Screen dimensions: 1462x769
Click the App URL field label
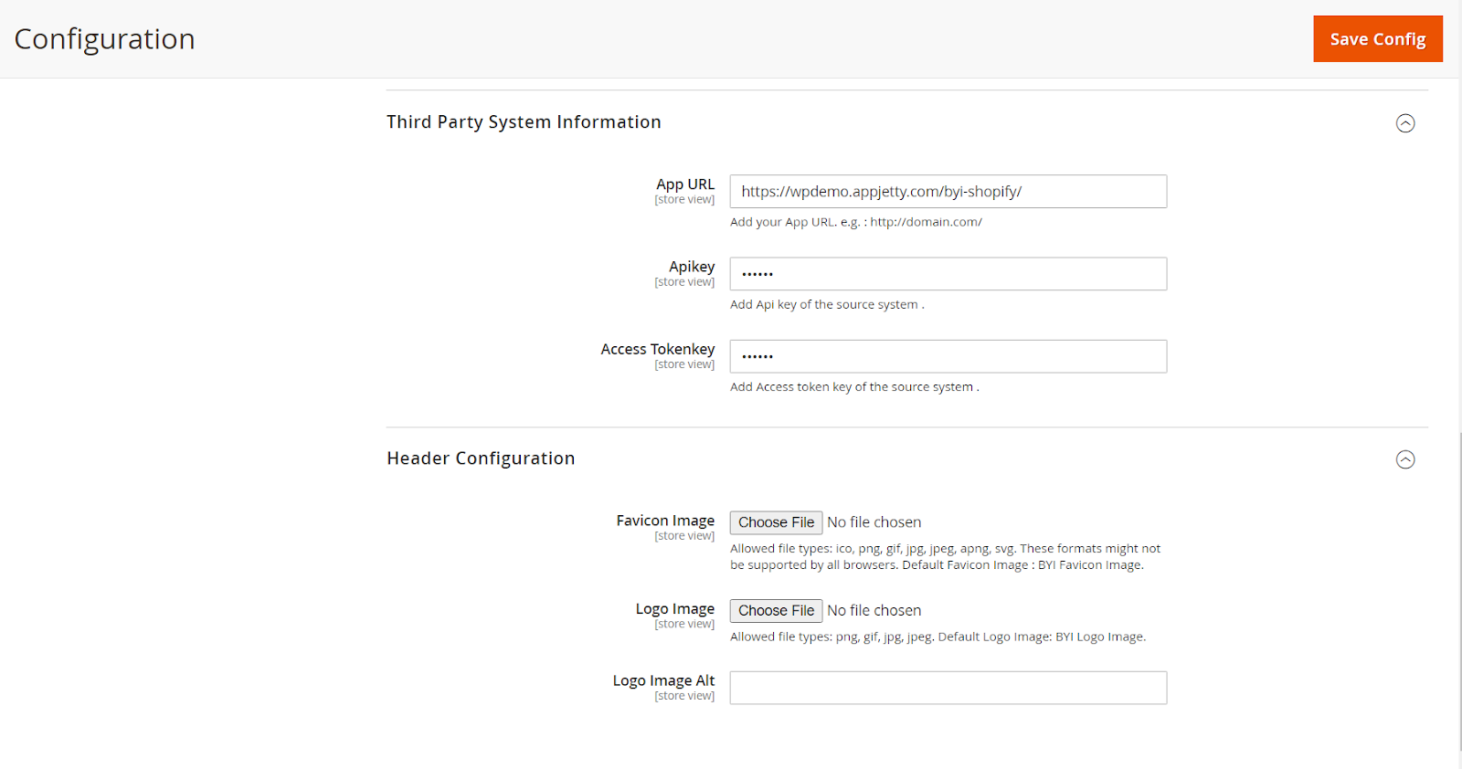pyautogui.click(x=685, y=184)
